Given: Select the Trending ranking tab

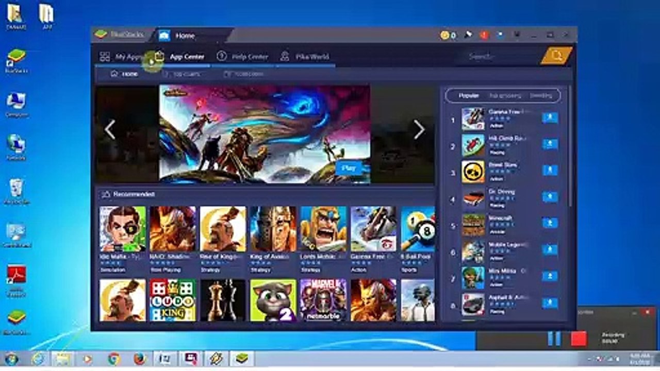Looking at the screenshot, I should click(541, 95).
